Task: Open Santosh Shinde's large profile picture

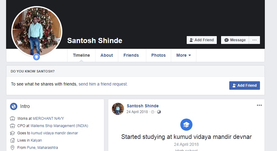Action: (37, 31)
